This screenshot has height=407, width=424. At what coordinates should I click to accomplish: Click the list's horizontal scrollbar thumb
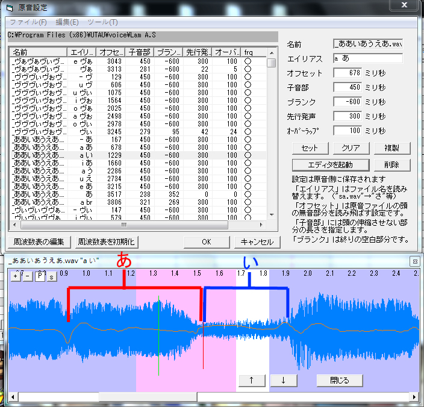(x=124, y=225)
